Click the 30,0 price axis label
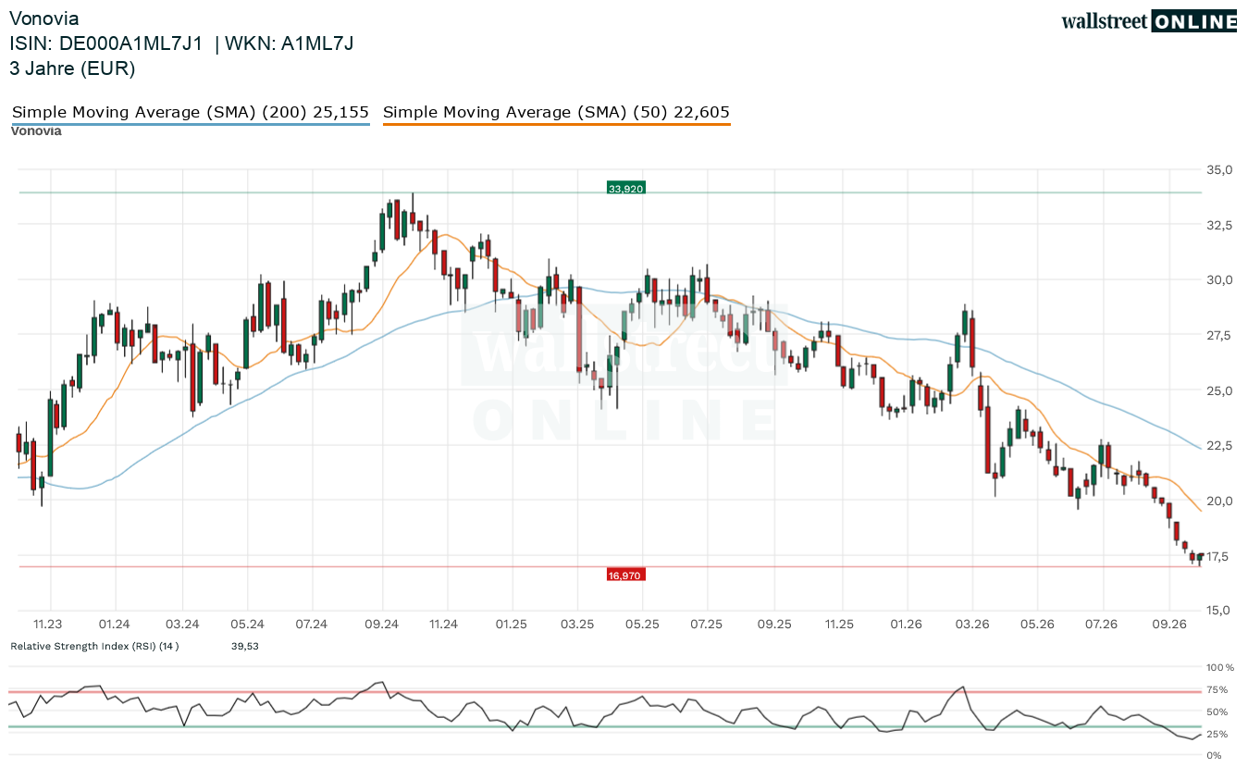This screenshot has width=1248, height=780. click(x=1219, y=279)
